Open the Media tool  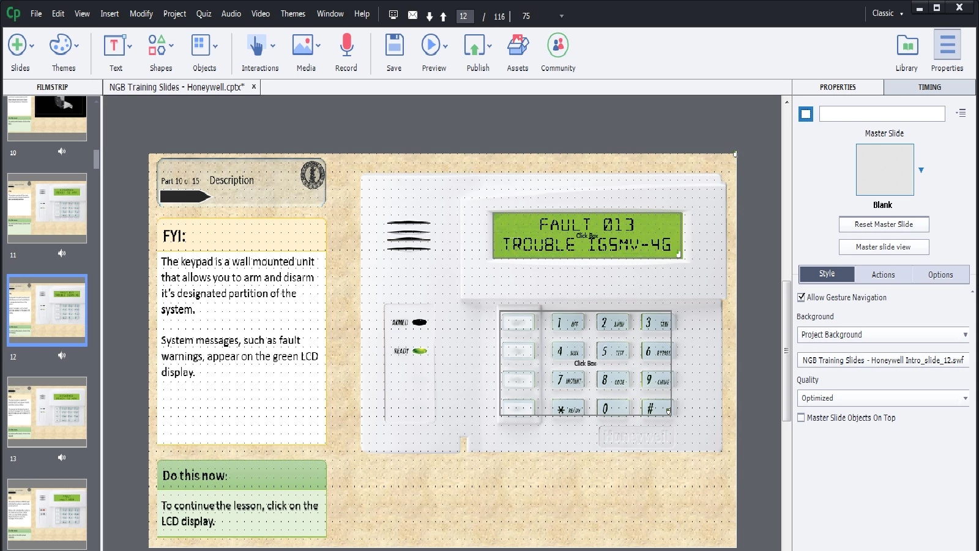tap(302, 45)
